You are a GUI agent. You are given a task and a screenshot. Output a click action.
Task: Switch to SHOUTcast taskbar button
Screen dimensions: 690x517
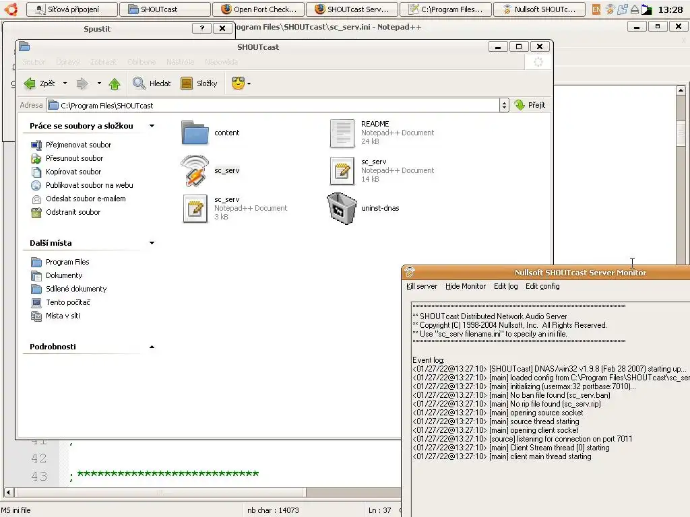pyautogui.click(x=164, y=9)
